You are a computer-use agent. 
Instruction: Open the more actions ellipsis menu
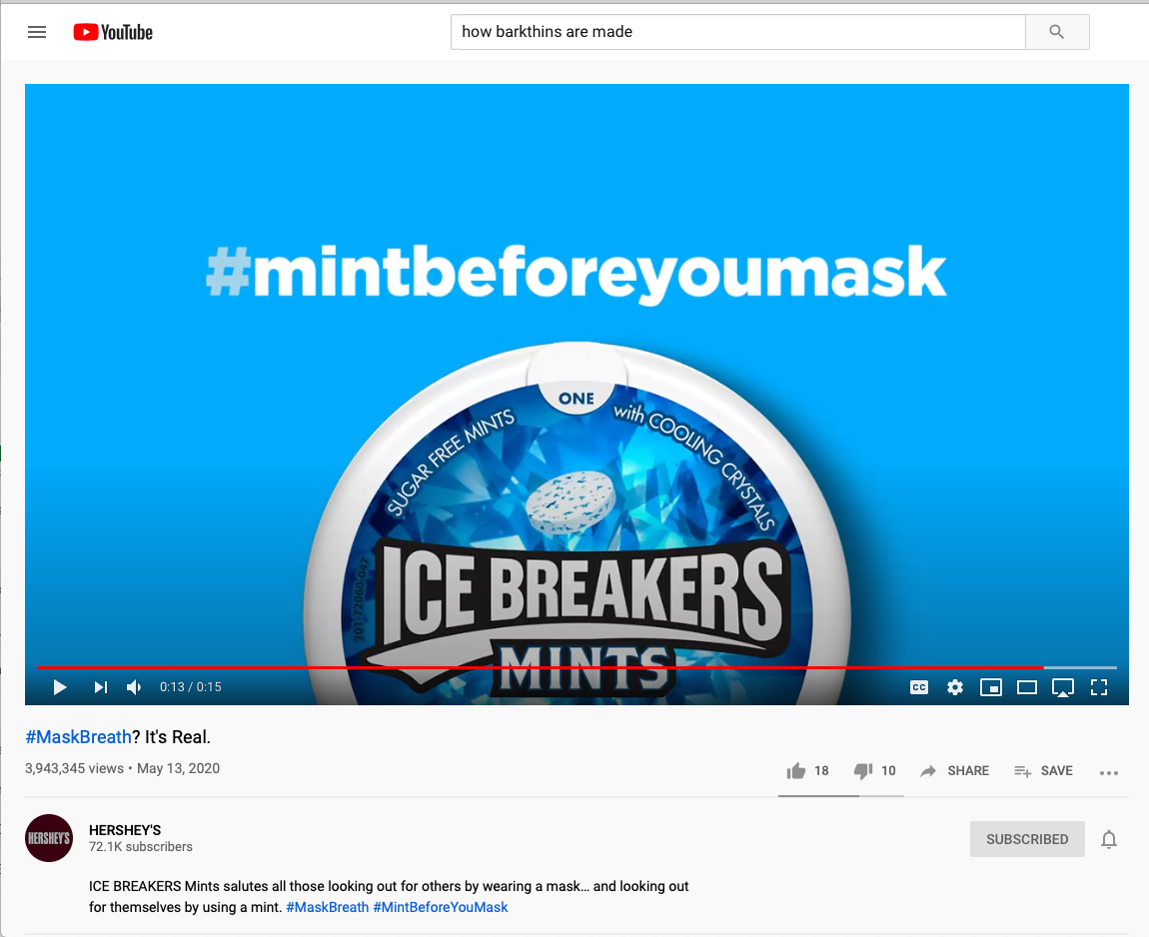click(x=1109, y=772)
